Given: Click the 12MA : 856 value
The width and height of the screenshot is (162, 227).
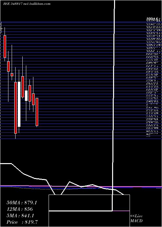Looking at the screenshot, I should click(19, 209).
